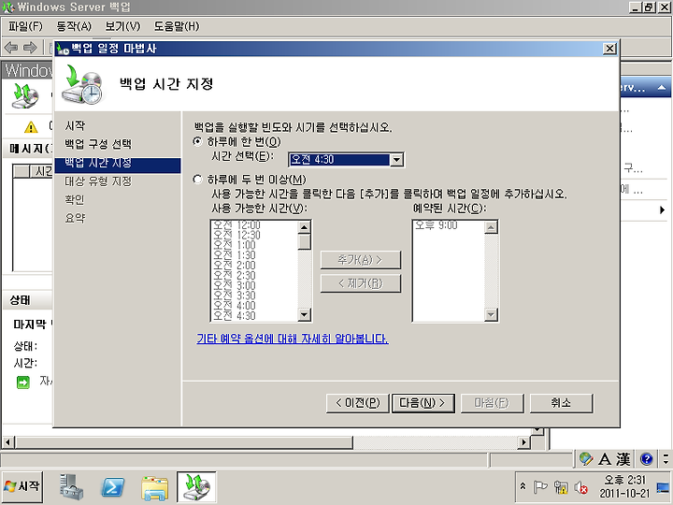Click the selected time field 오전 4:30
The width and height of the screenshot is (673, 505).
[338, 160]
